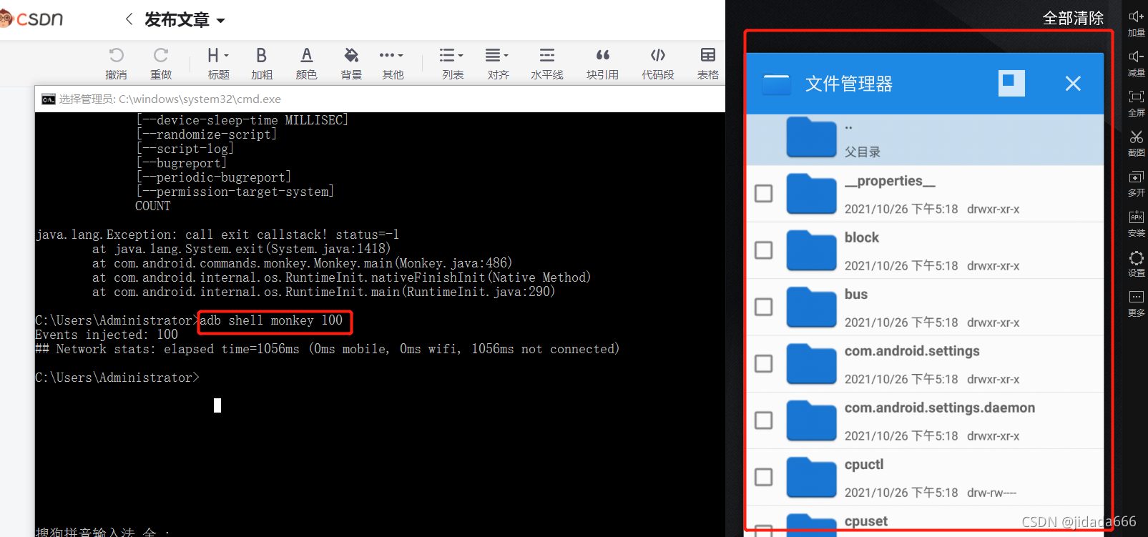
Task: Open the list (列表) dropdown
Action: tap(451, 55)
